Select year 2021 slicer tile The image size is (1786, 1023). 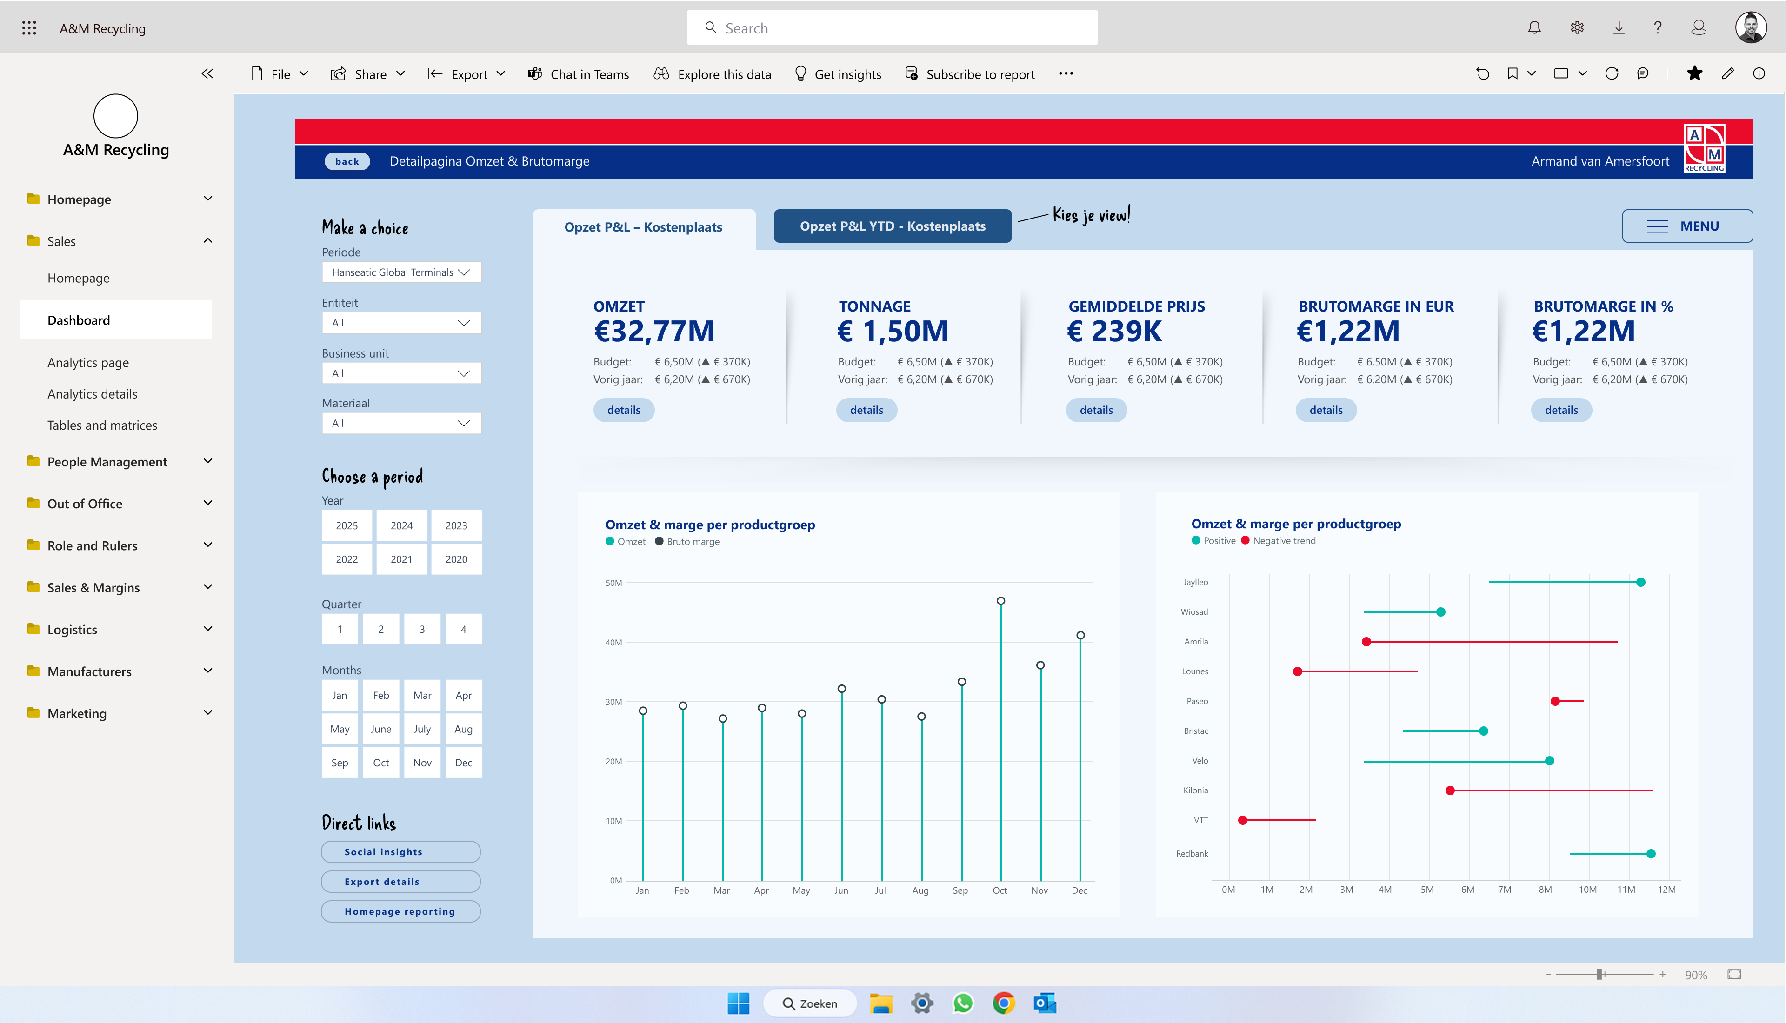(401, 559)
